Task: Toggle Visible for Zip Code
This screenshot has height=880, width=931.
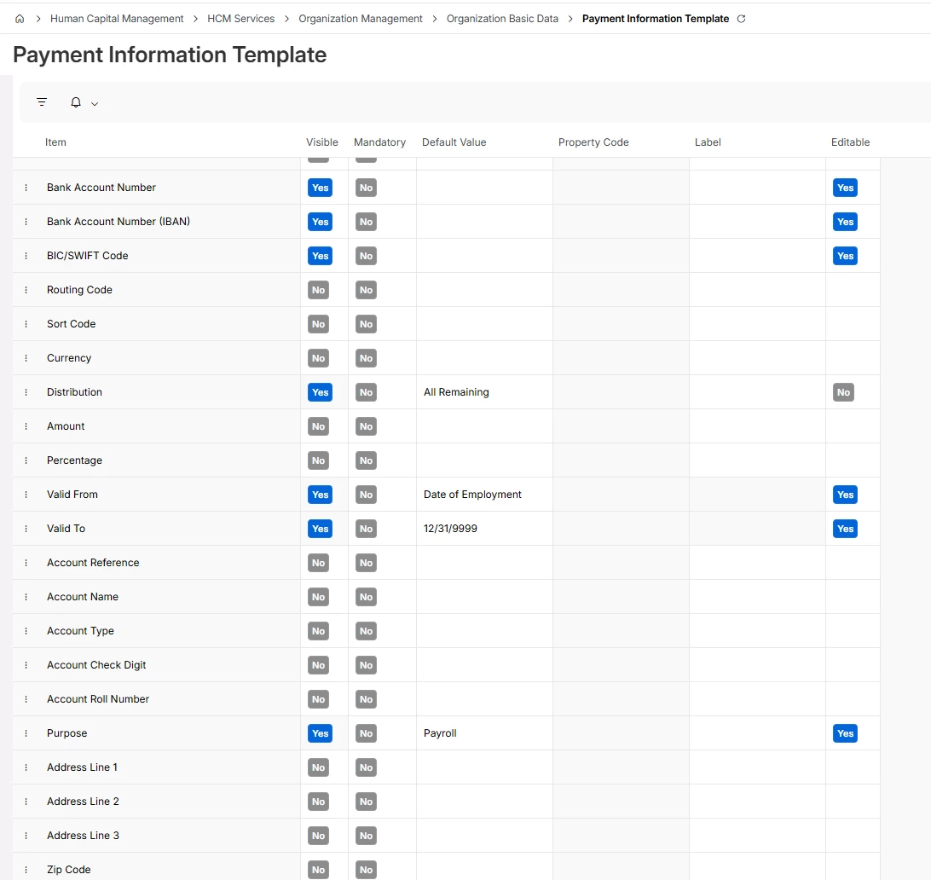Action: [318, 870]
